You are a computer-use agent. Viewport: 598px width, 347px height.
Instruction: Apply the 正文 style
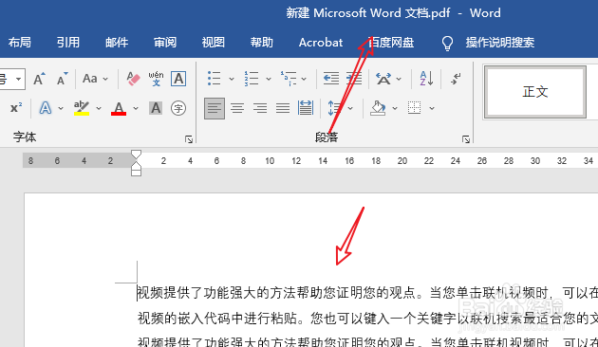[x=535, y=92]
